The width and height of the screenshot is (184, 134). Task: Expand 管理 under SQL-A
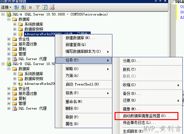point(9,54)
